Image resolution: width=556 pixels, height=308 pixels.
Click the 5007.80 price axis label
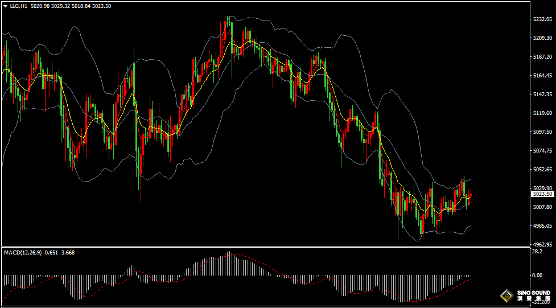[541, 207]
